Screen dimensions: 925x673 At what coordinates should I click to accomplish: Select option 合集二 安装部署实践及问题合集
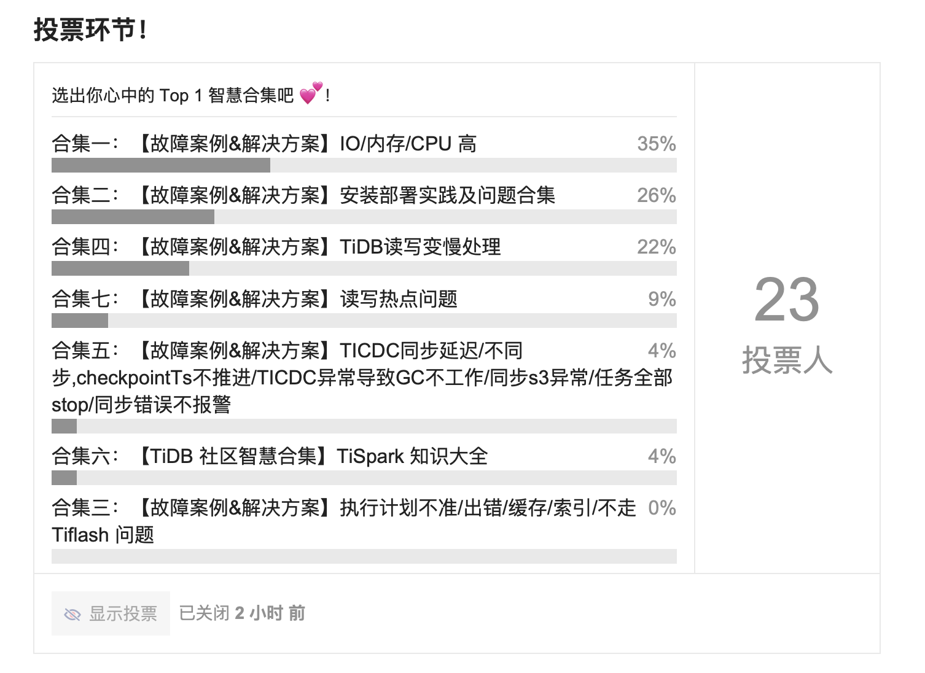coord(303,195)
